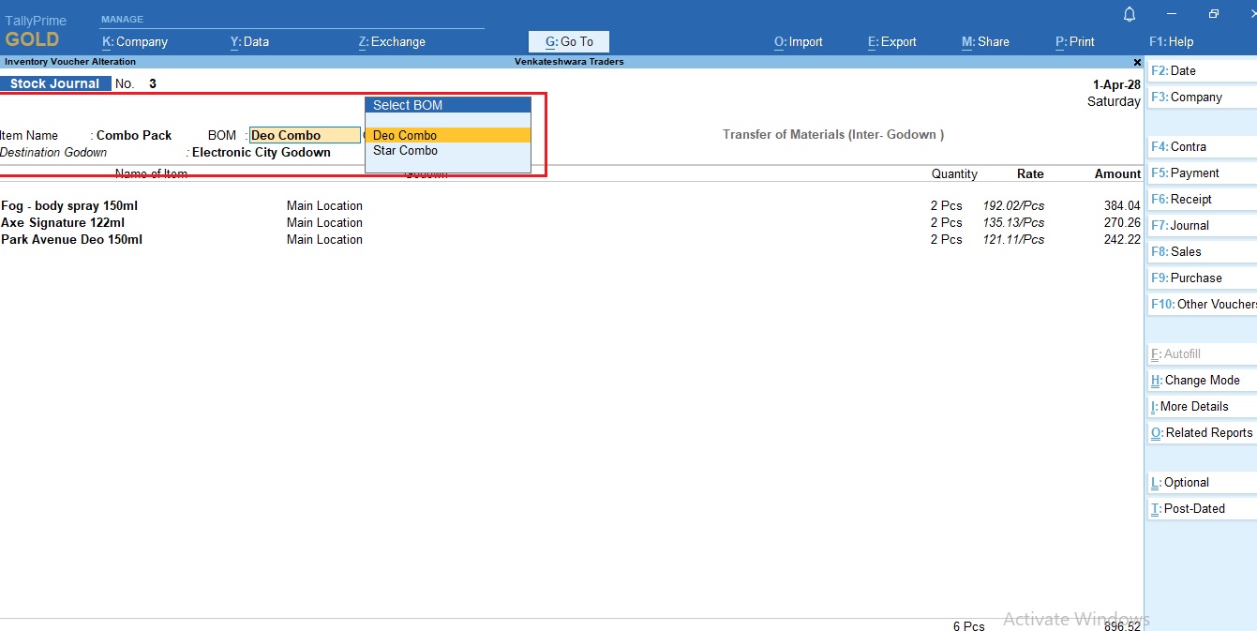
Task: Open F10: Other Vouchers
Action: [1203, 304]
